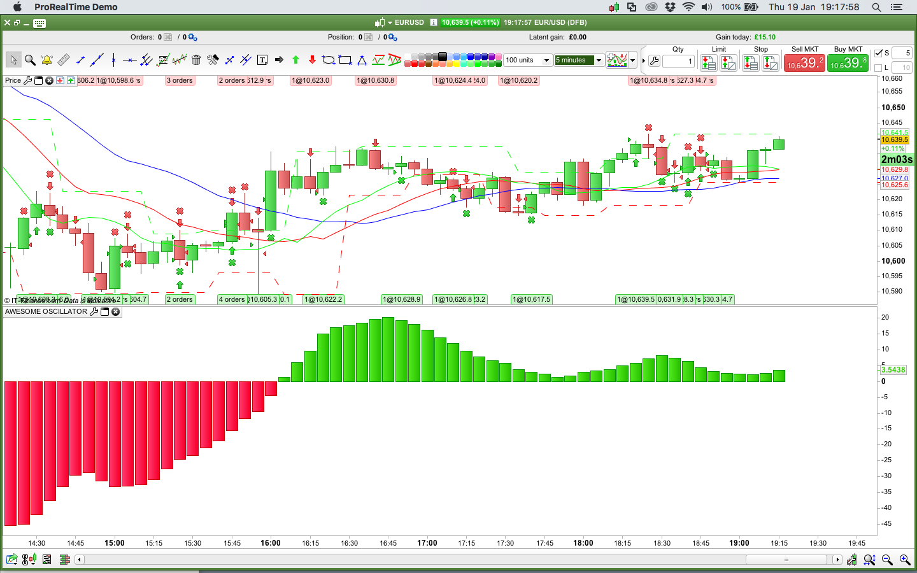Screen dimensions: 917x573
Task: Select the ruler measurement tool
Action: click(x=63, y=60)
